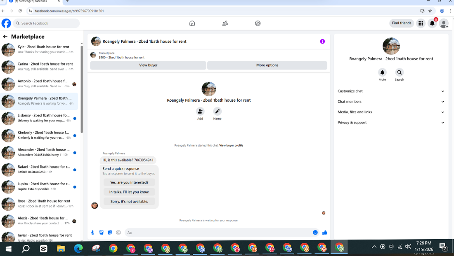Click More options button
Viewport: 454px width, 256px height.
[267, 65]
